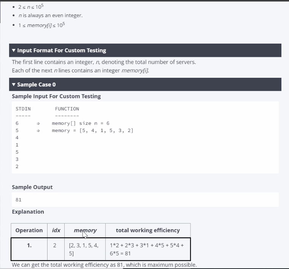Click the FUNCTION label in sample input
Image resolution: width=289 pixels, height=269 pixels.
coord(67,109)
